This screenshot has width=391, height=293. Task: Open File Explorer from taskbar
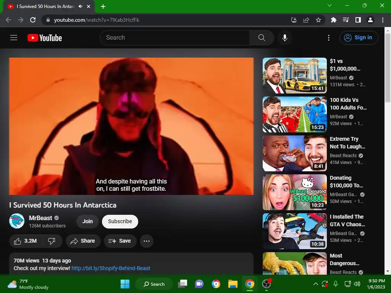[233, 284]
